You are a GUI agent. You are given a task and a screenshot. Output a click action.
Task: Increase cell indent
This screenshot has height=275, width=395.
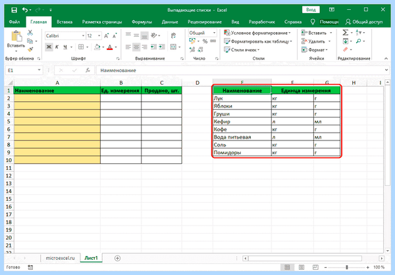click(162, 47)
